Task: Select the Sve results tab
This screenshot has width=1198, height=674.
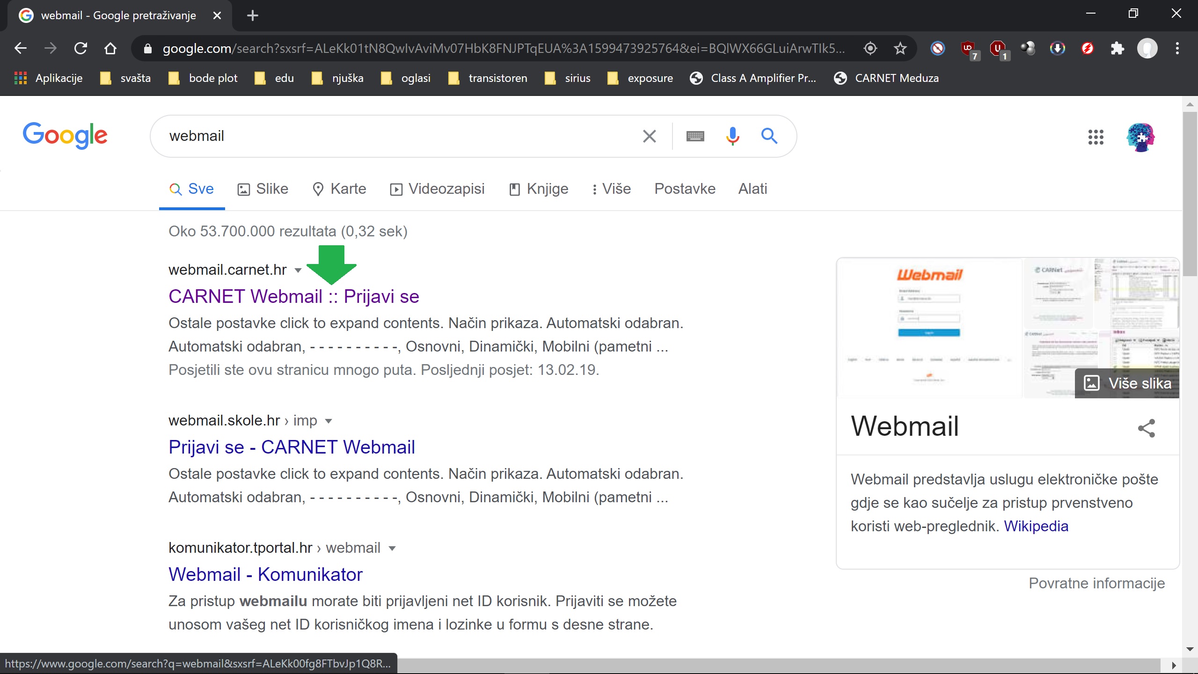Action: 191,189
